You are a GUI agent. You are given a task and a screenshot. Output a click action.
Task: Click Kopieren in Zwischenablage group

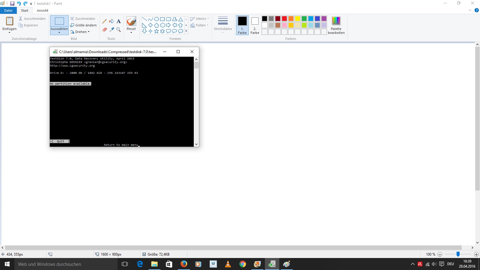coord(28,25)
